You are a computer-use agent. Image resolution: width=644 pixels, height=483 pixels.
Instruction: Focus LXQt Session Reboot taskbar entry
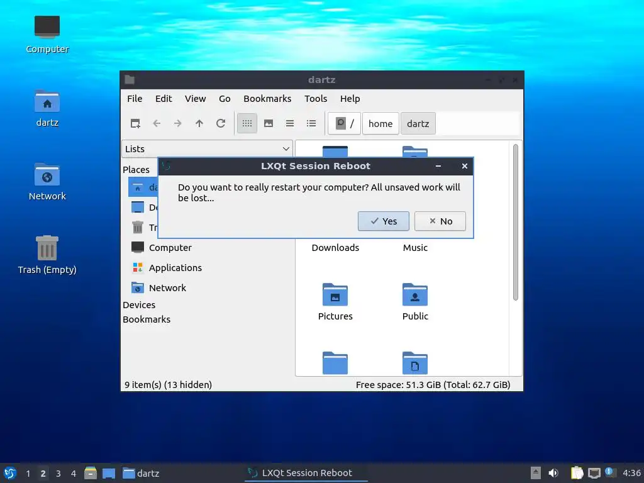[x=306, y=473]
